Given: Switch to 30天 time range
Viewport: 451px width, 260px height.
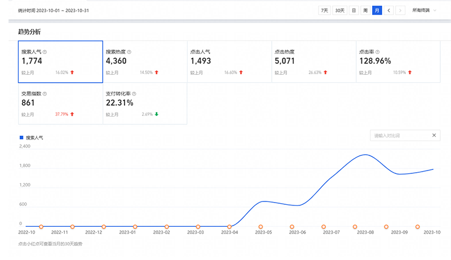Looking at the screenshot, I should [340, 10].
